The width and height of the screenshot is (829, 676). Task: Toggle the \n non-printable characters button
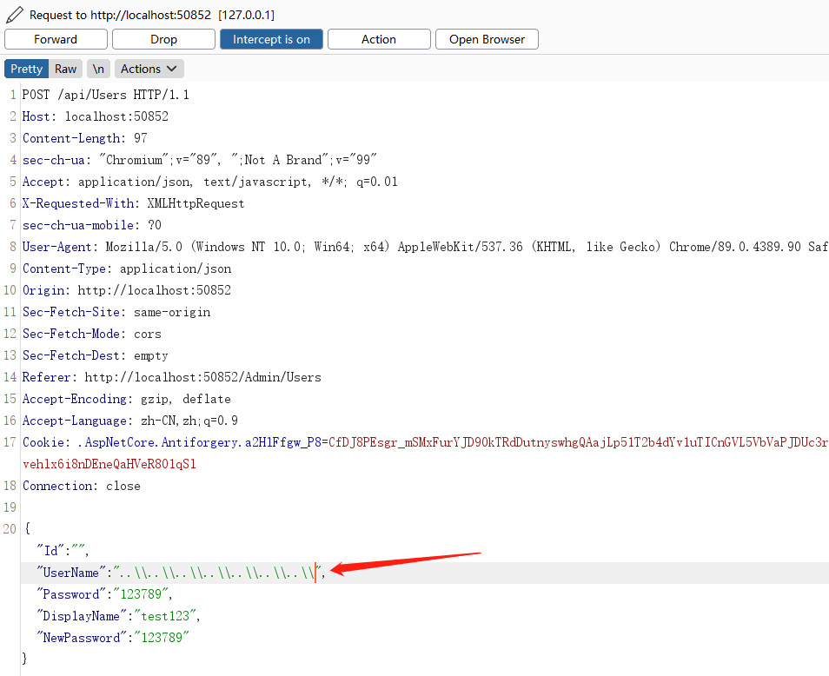pyautogui.click(x=98, y=69)
